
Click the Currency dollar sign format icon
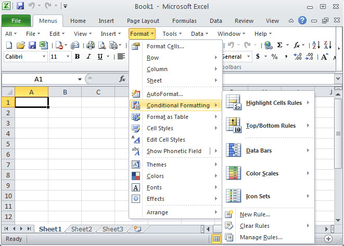[258, 57]
